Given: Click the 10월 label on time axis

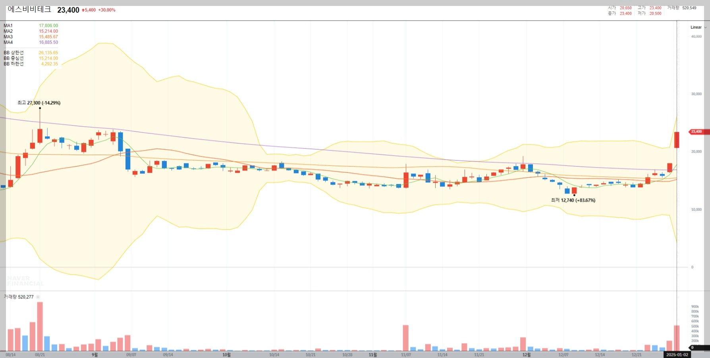Looking at the screenshot, I should point(226,354).
